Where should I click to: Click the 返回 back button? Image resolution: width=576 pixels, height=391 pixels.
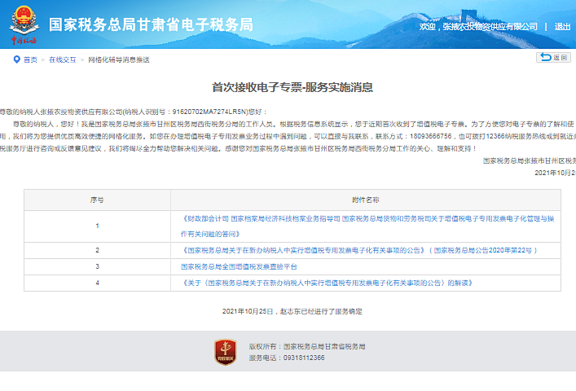(x=553, y=57)
